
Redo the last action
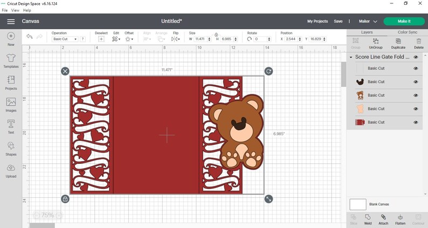pyautogui.click(x=39, y=37)
